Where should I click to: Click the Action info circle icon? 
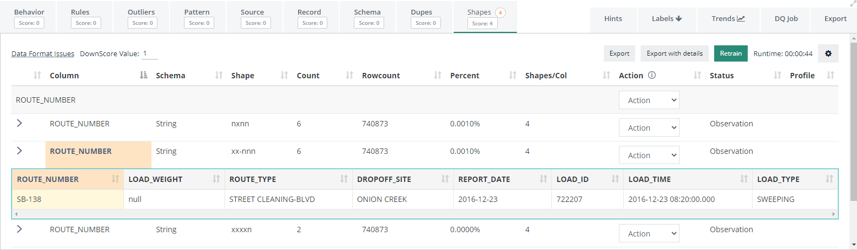[652, 75]
